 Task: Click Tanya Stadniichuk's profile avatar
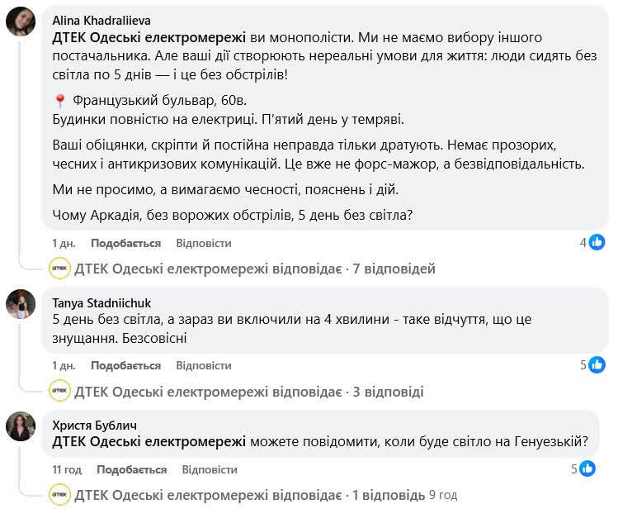(x=21, y=305)
